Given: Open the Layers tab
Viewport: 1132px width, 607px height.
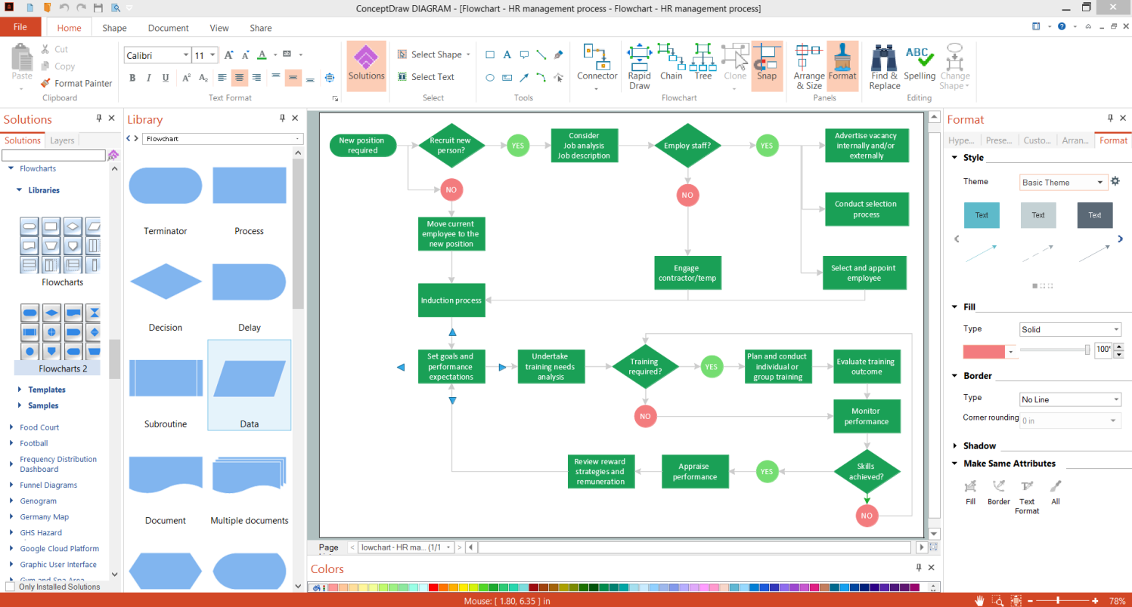Looking at the screenshot, I should pyautogui.click(x=62, y=140).
